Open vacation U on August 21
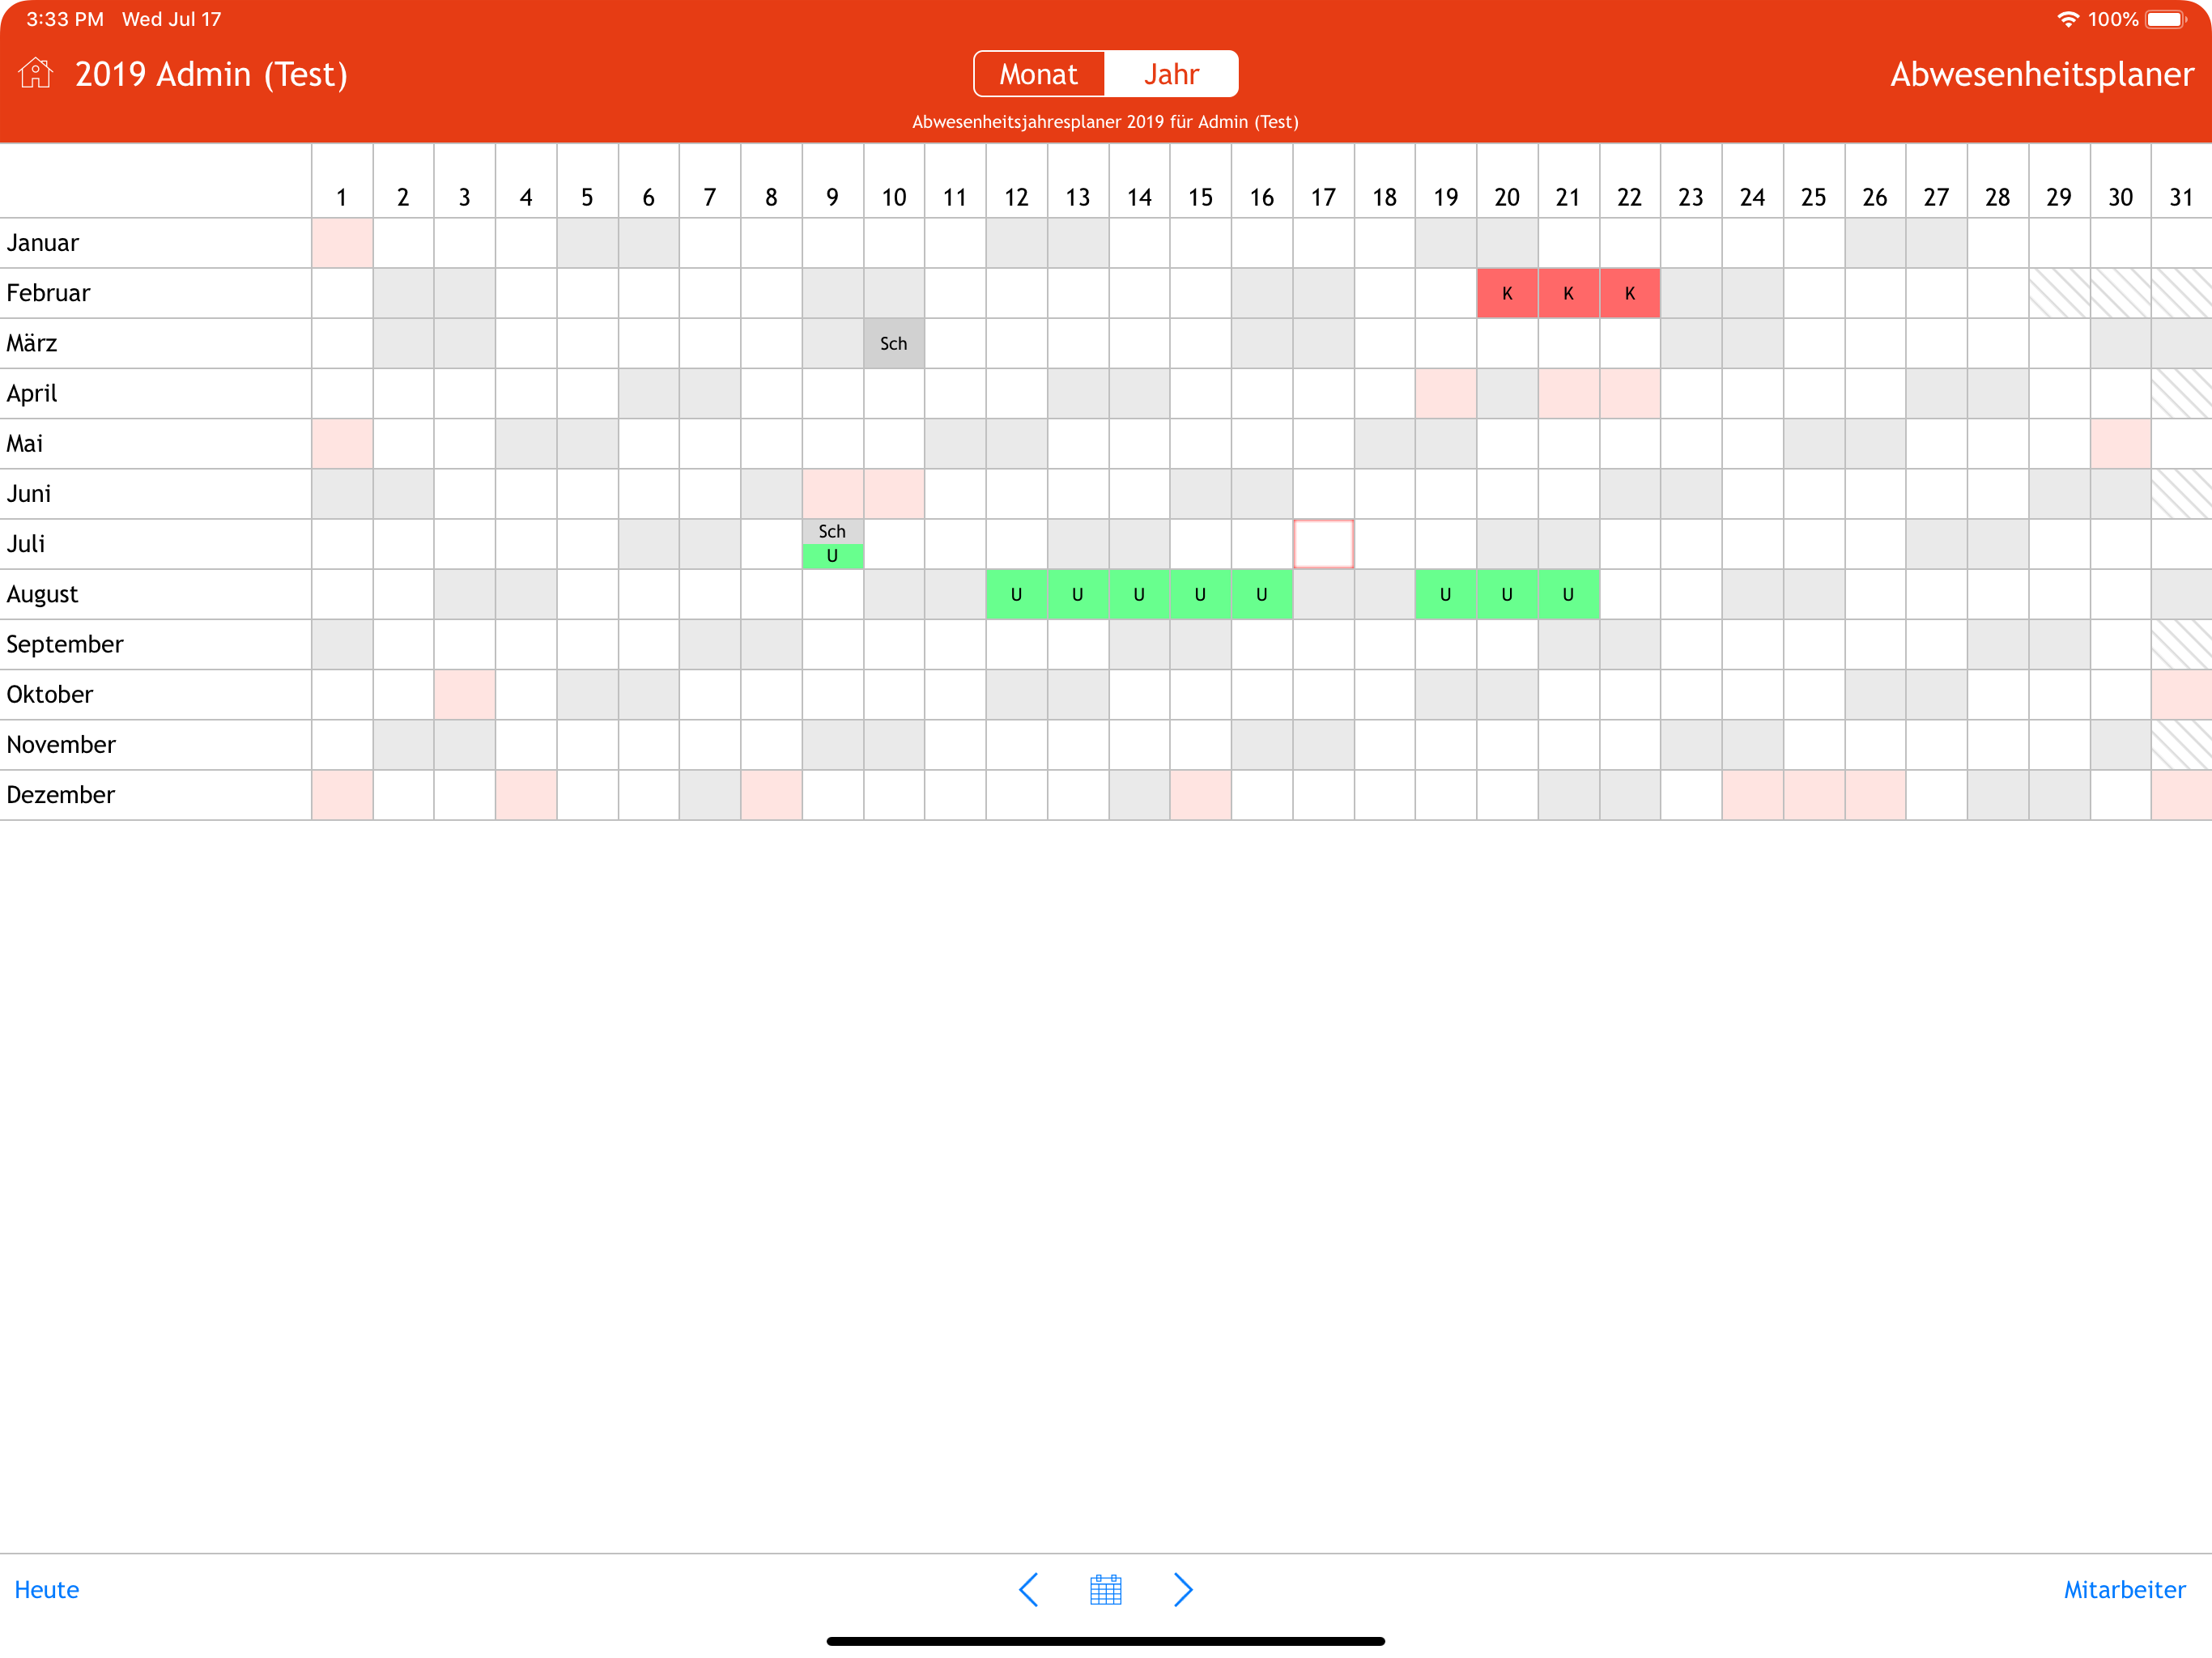The width and height of the screenshot is (2212, 1658). click(1568, 594)
